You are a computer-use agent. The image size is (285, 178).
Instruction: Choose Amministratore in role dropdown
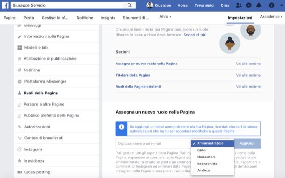coord(212,143)
